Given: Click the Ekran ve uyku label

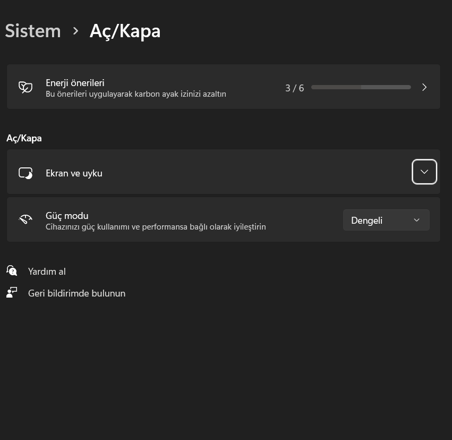Looking at the screenshot, I should [x=74, y=173].
